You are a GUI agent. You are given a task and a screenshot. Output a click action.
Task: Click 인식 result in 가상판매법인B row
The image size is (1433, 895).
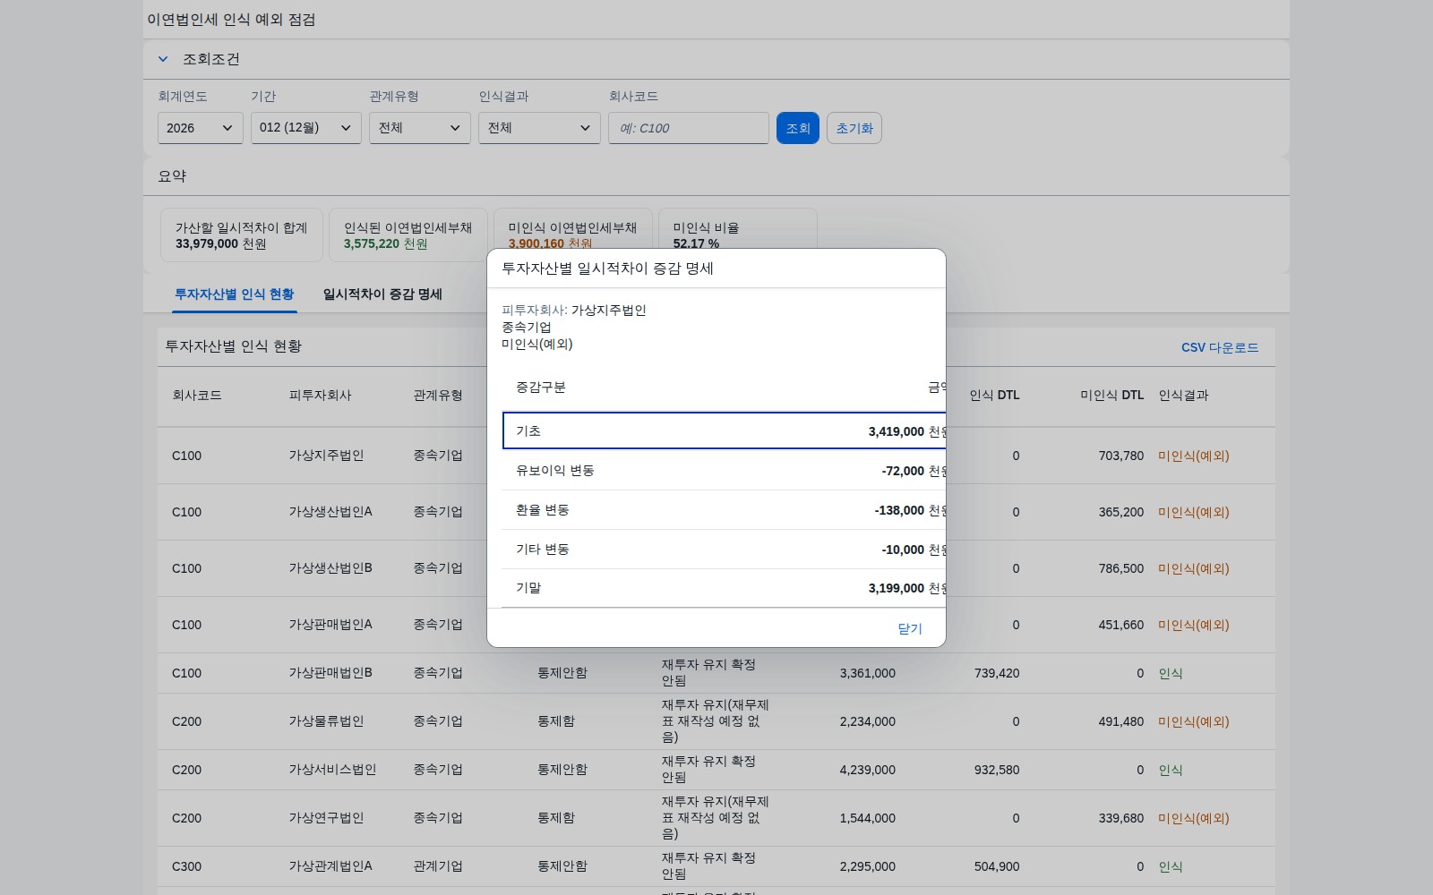(x=1171, y=673)
